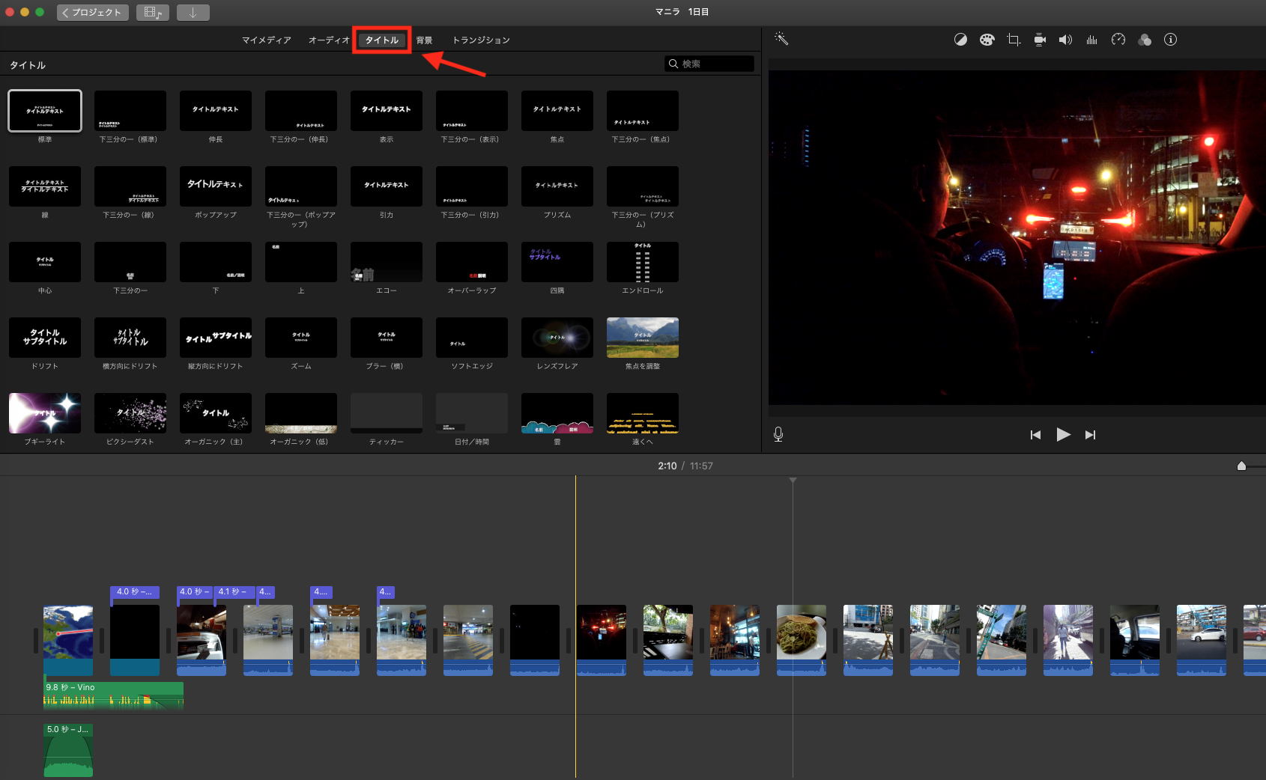Adjust the timeline zoom slider handle
This screenshot has width=1266, height=780.
pyautogui.click(x=1241, y=466)
